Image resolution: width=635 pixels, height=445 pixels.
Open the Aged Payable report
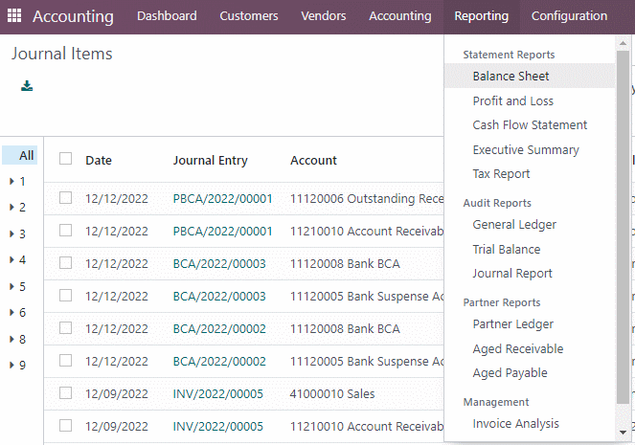tap(510, 373)
